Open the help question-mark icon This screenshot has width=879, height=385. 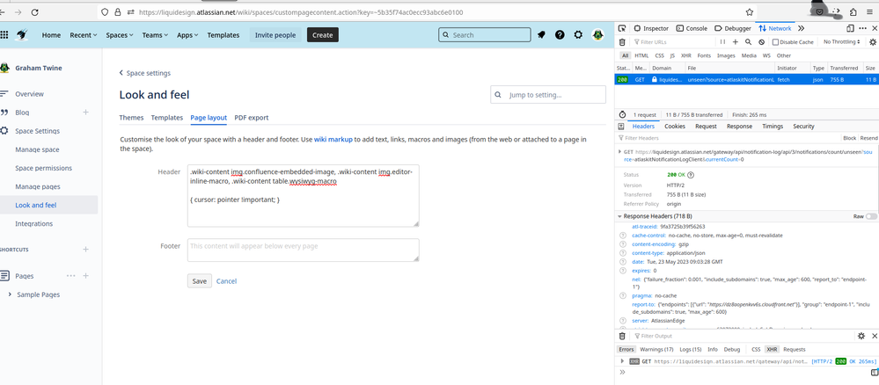click(x=560, y=35)
